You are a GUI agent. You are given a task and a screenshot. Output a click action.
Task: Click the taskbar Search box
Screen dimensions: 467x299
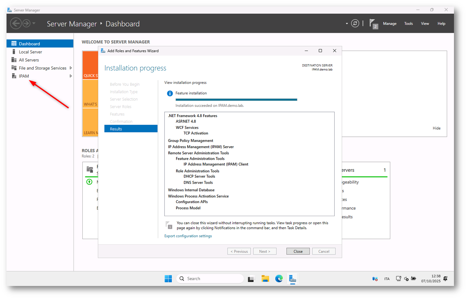pyautogui.click(x=210, y=279)
